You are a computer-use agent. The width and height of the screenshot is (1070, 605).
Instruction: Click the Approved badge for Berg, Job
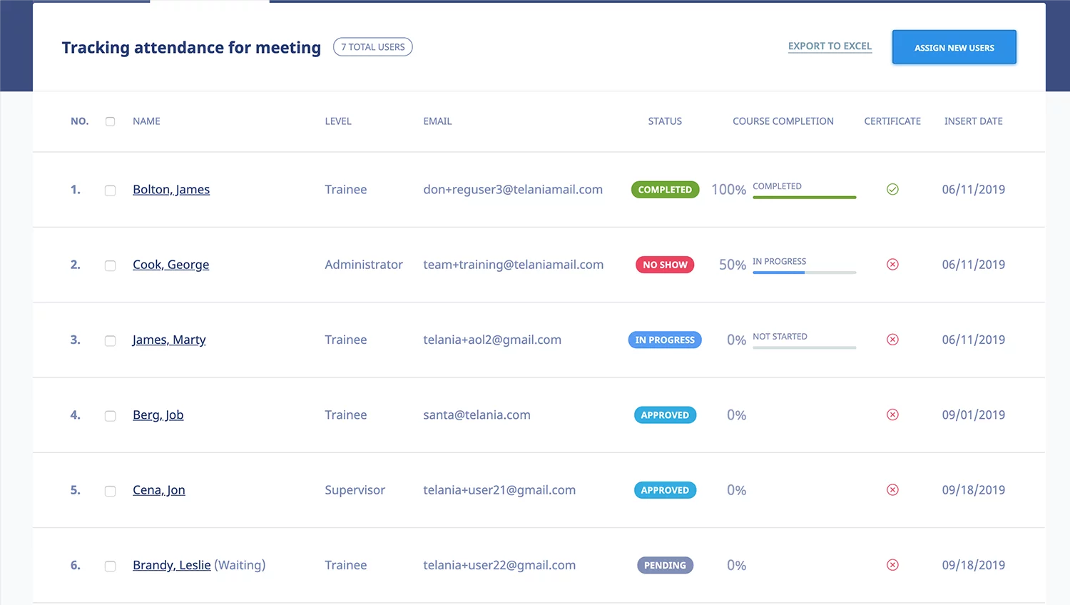[665, 415]
